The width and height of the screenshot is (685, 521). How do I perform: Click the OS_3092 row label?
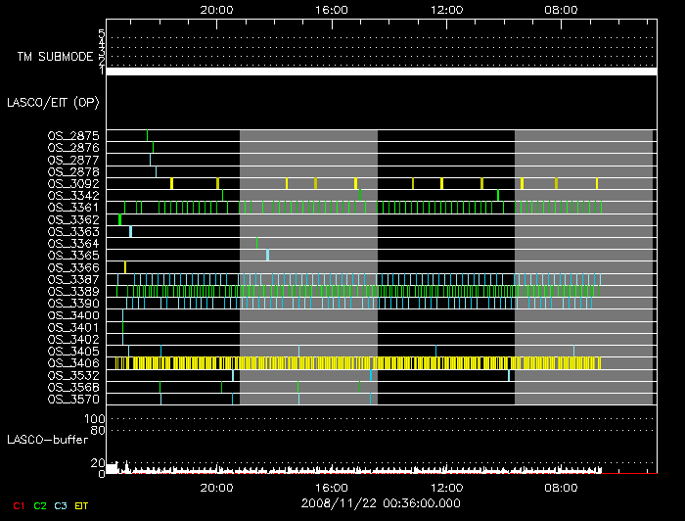pos(73,183)
